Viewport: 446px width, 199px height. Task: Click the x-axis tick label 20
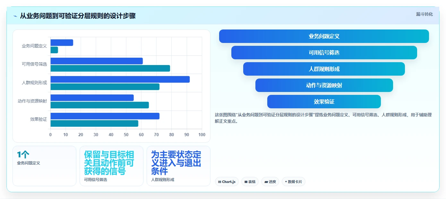click(x=81, y=135)
